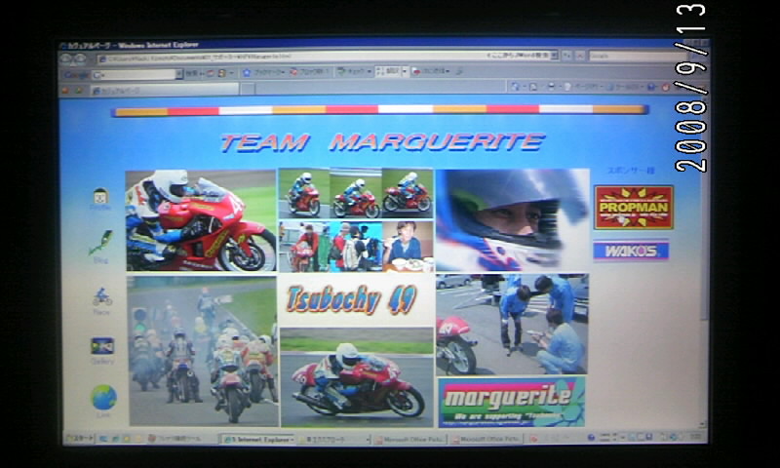Open the Tools menu in command bar
Image resolution: width=780 pixels, height=468 pixels.
[626, 87]
